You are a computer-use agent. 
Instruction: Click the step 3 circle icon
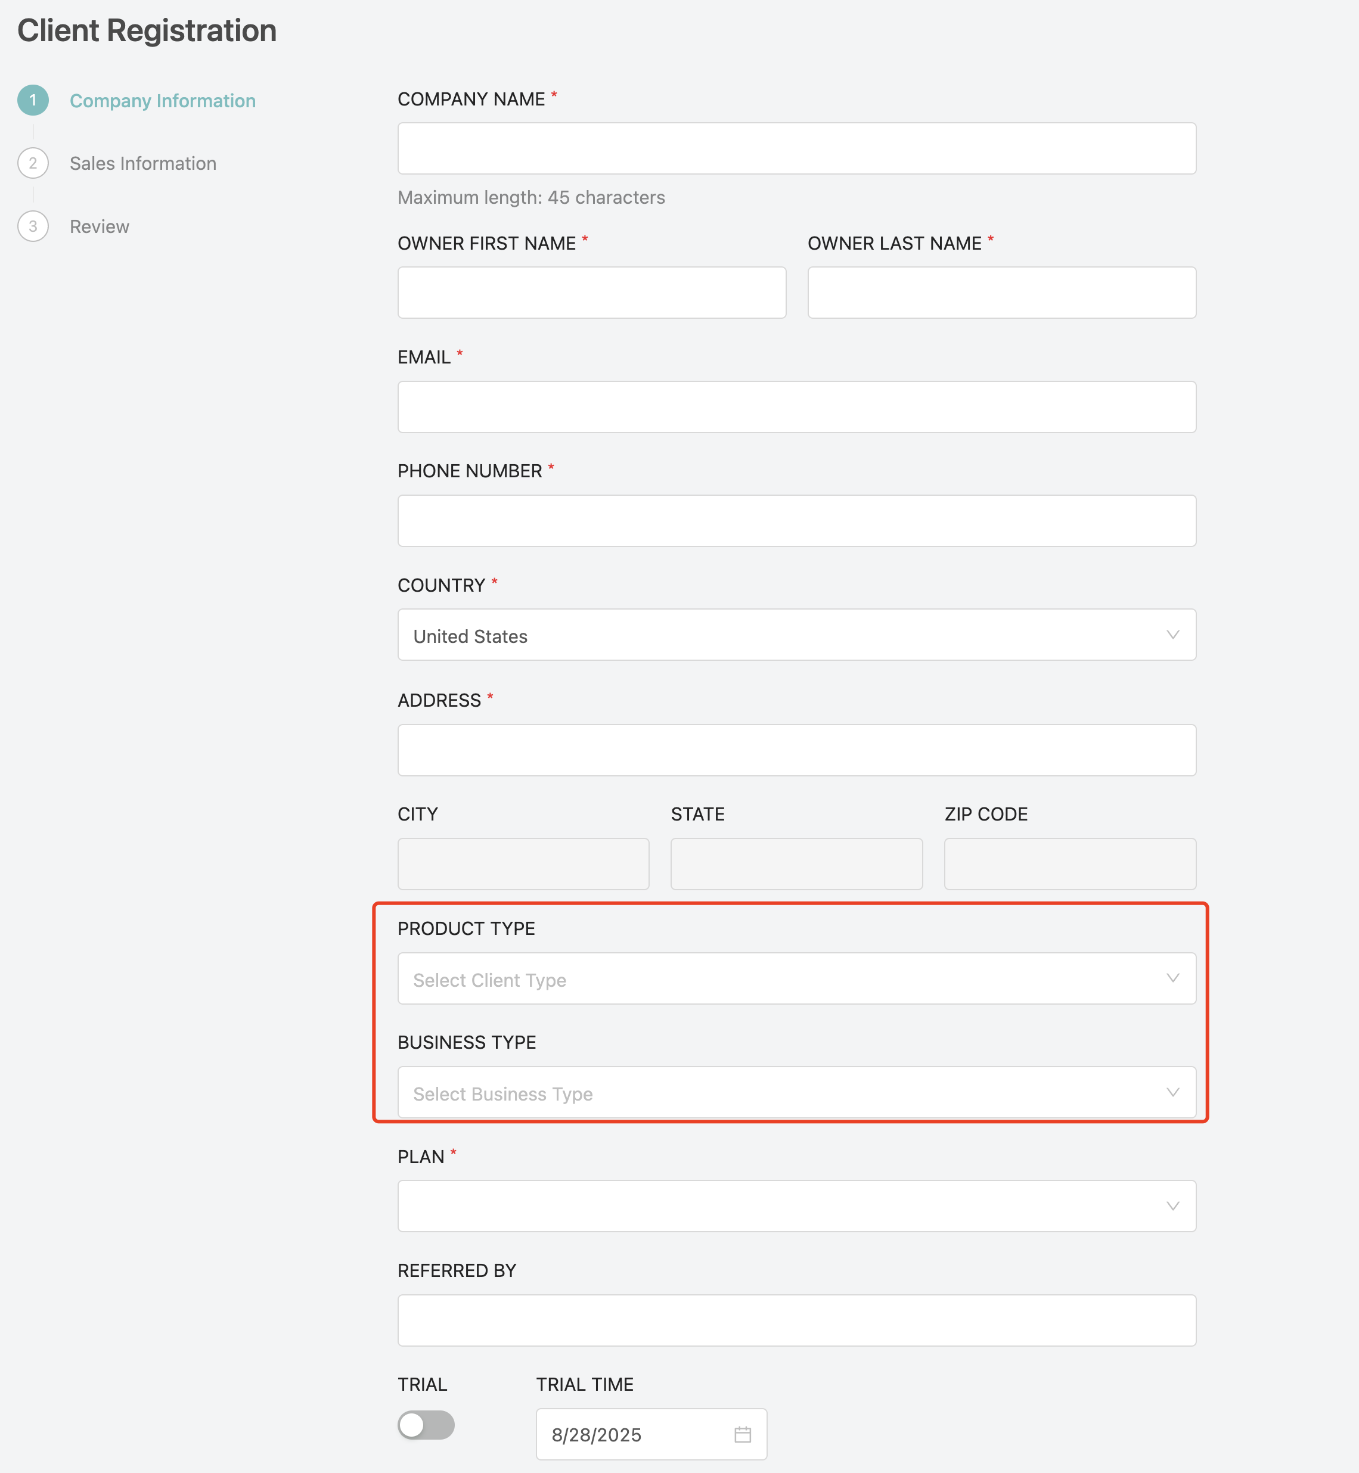[x=33, y=226]
